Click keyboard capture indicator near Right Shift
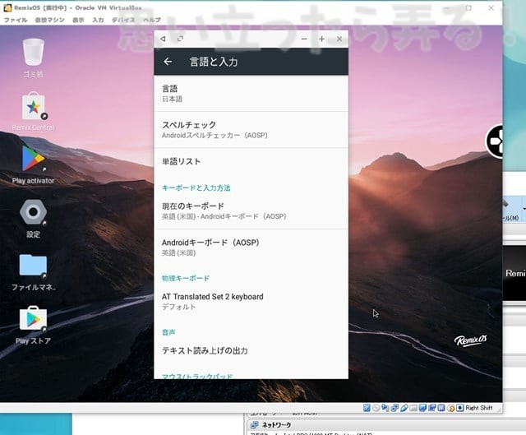Screen dimensions: 526x435 click(x=460, y=408)
